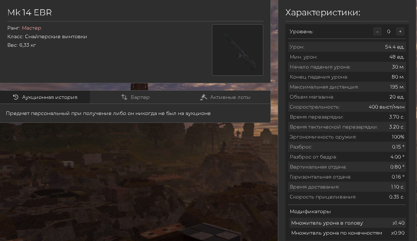Decrease level with minus button
This screenshot has width=417, height=241.
377,31
